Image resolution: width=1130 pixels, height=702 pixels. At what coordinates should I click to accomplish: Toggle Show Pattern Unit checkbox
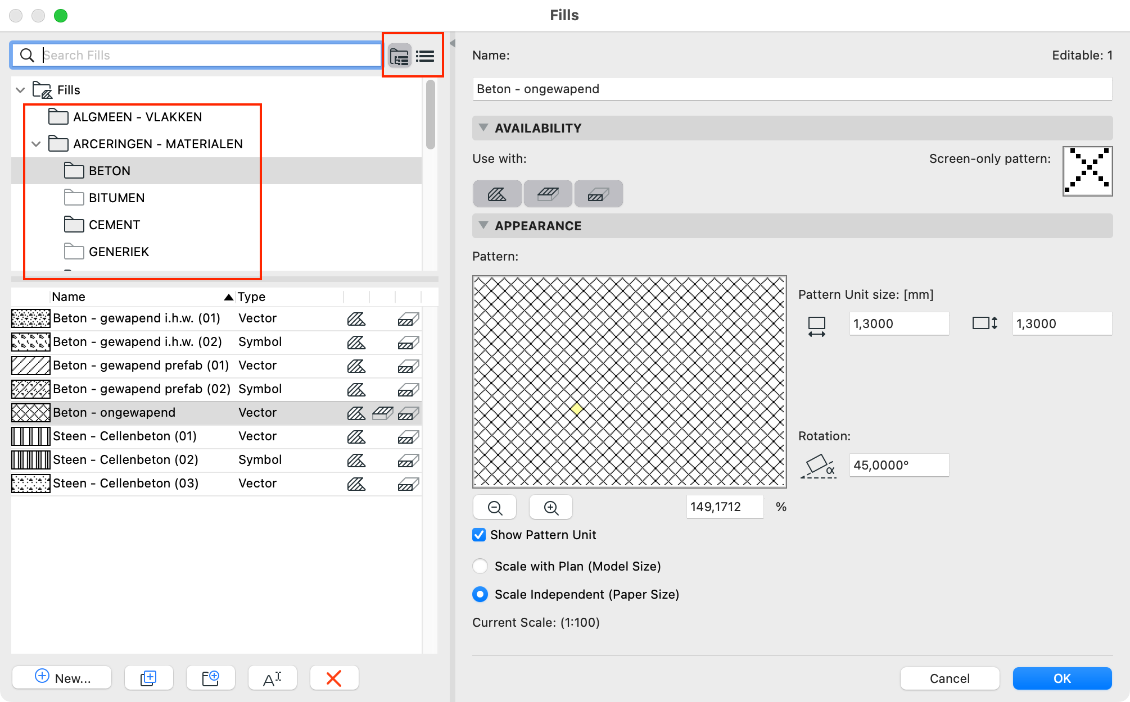pyautogui.click(x=479, y=535)
